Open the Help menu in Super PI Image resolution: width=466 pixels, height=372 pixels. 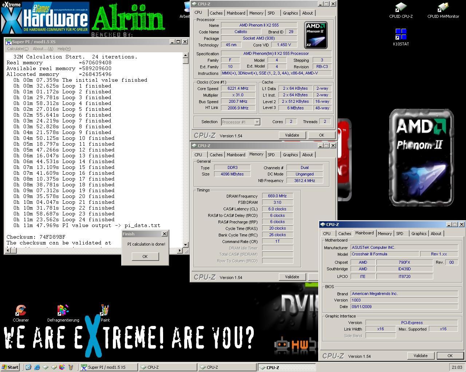(x=64, y=49)
